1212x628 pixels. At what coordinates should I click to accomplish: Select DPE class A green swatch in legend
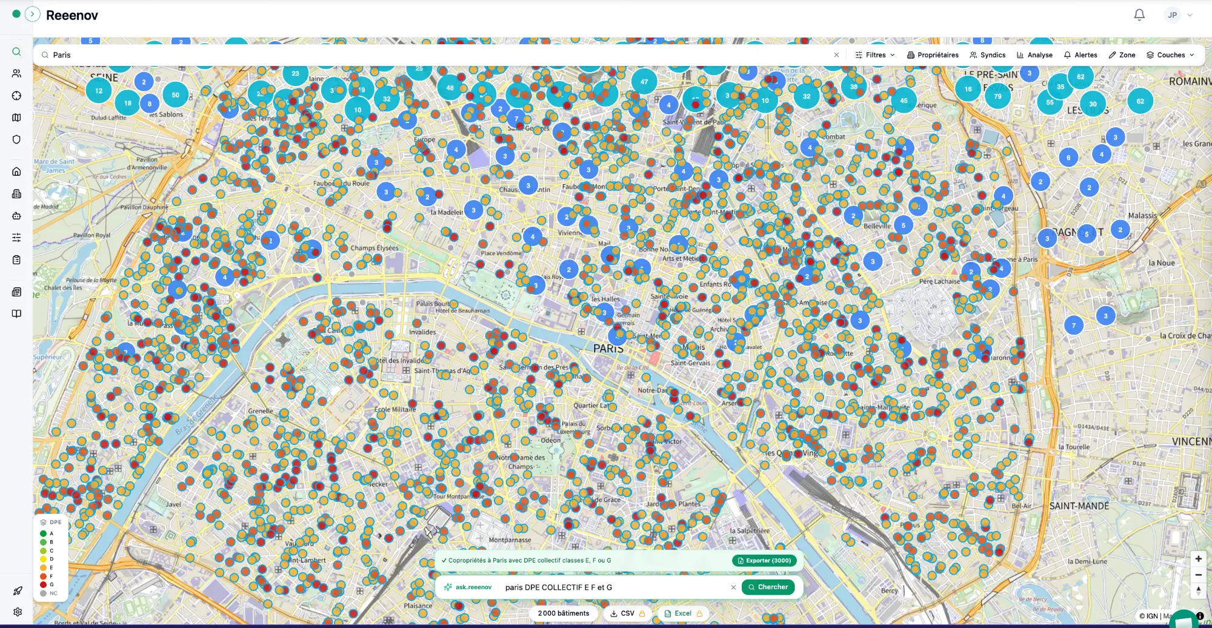pyautogui.click(x=43, y=534)
